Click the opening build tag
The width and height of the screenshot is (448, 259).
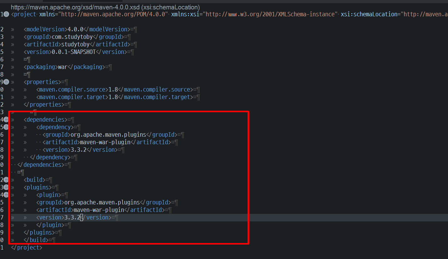(35, 180)
